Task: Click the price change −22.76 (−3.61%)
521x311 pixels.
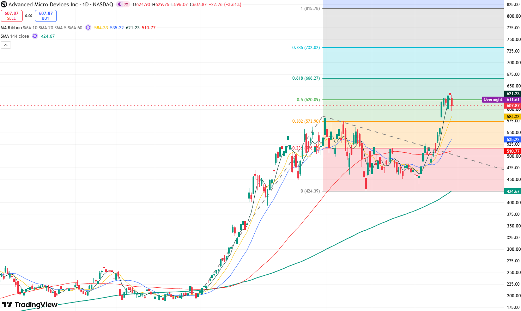Action: (x=225, y=5)
